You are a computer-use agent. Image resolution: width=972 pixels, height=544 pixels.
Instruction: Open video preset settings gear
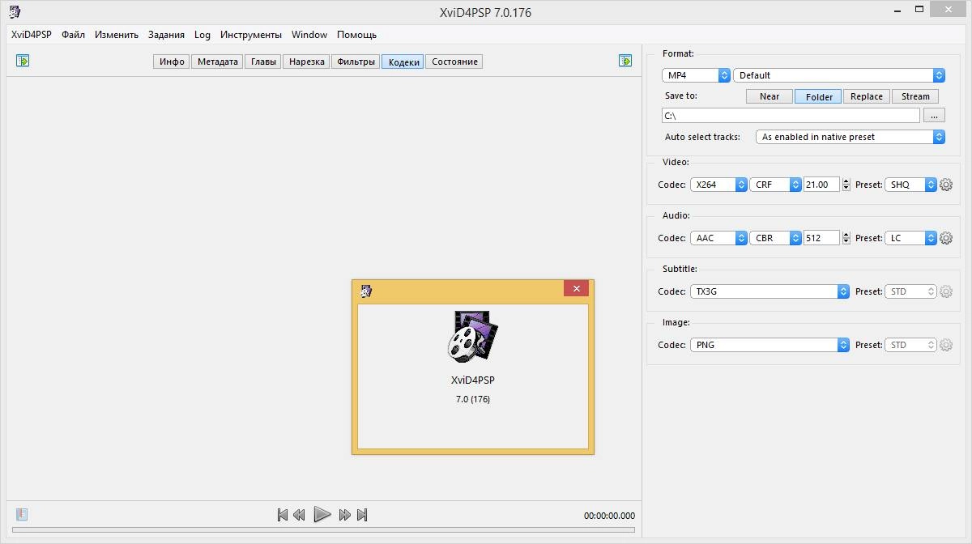946,185
